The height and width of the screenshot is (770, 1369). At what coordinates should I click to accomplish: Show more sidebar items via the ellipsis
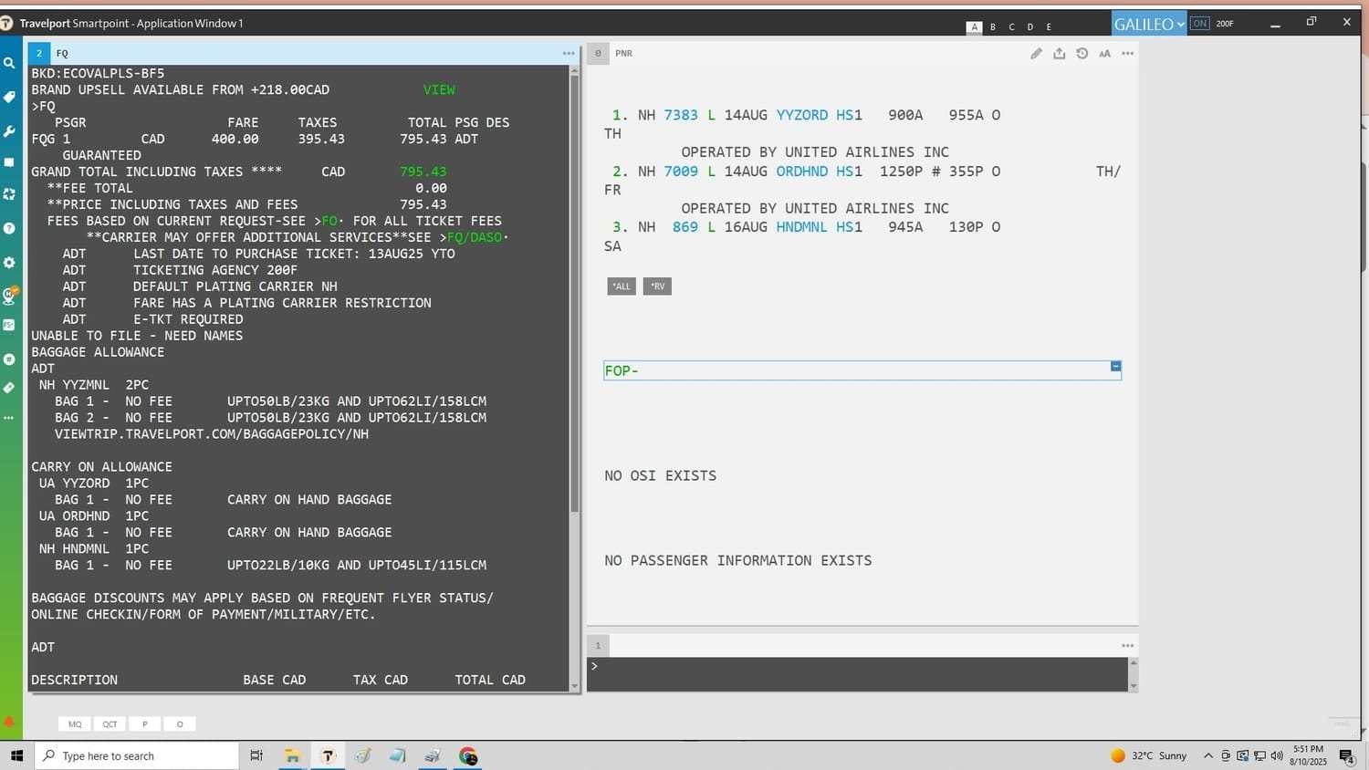[9, 418]
